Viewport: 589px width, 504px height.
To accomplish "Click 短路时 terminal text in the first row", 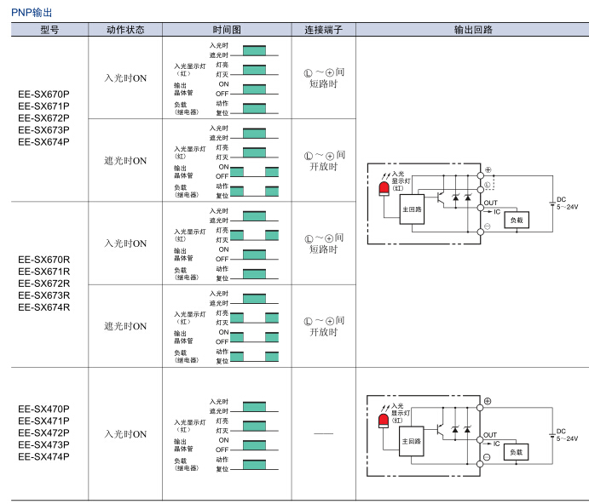I will pyautogui.click(x=323, y=83).
